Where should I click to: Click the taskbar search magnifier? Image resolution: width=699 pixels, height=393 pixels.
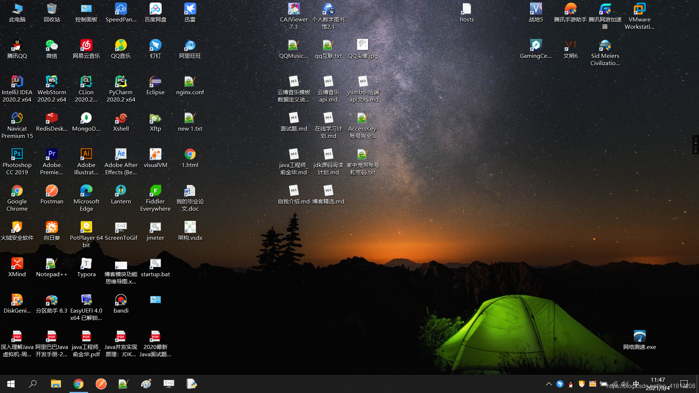[x=33, y=384]
